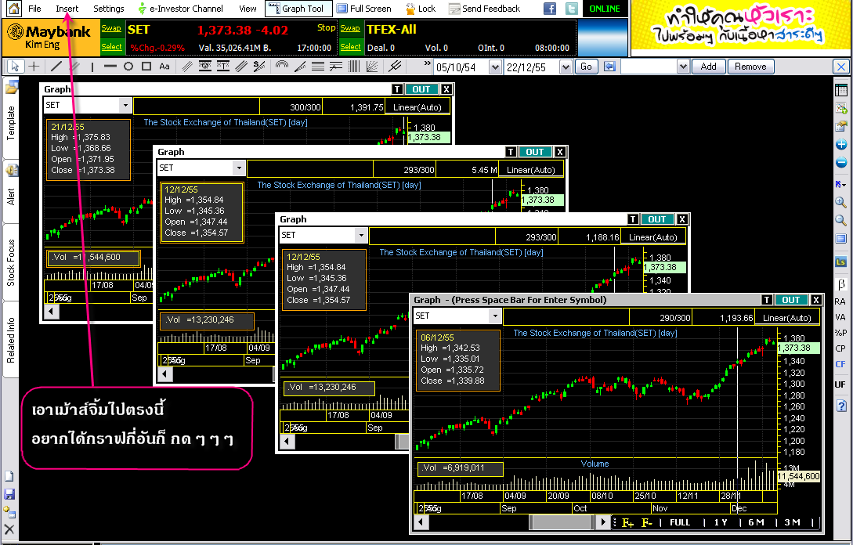The image size is (853, 545).
Task: Select the arrow pointer tool
Action: click(15, 67)
